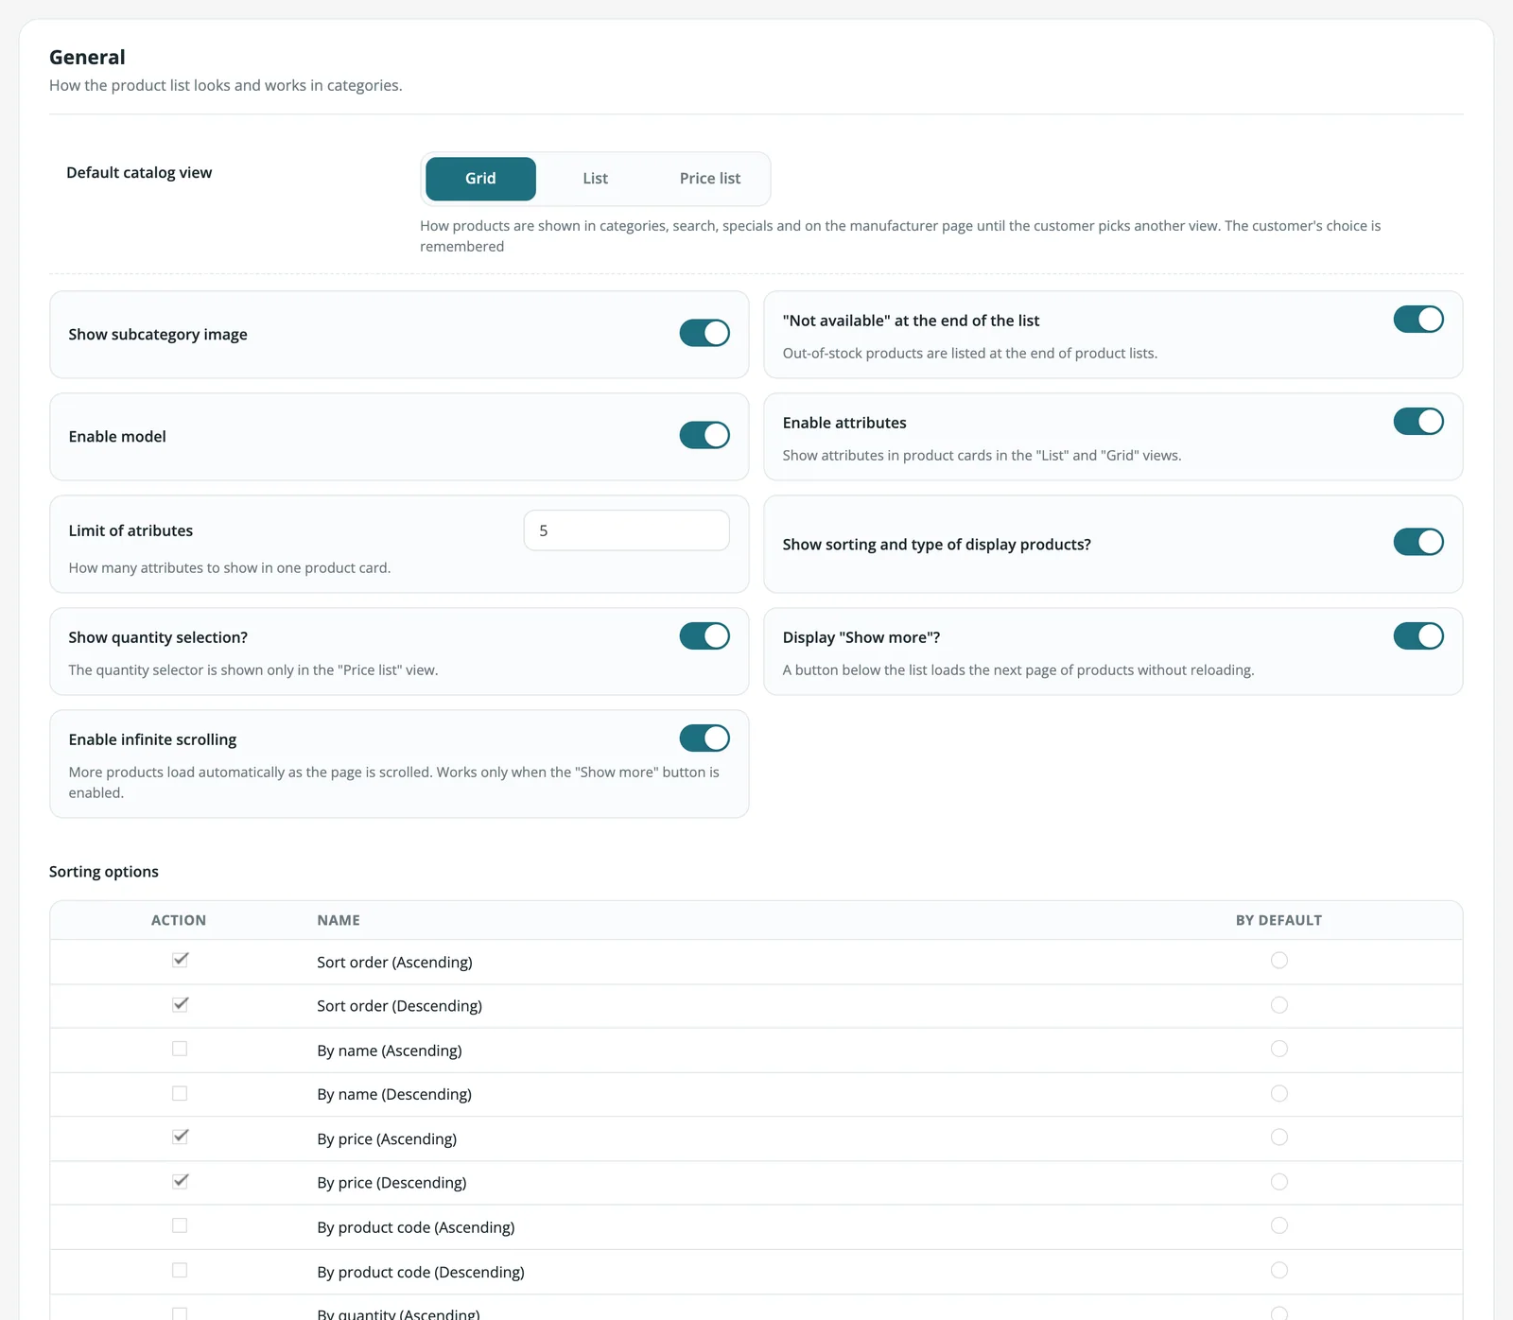
Task: Enable By product code (Descending) checkbox
Action: point(180,1270)
